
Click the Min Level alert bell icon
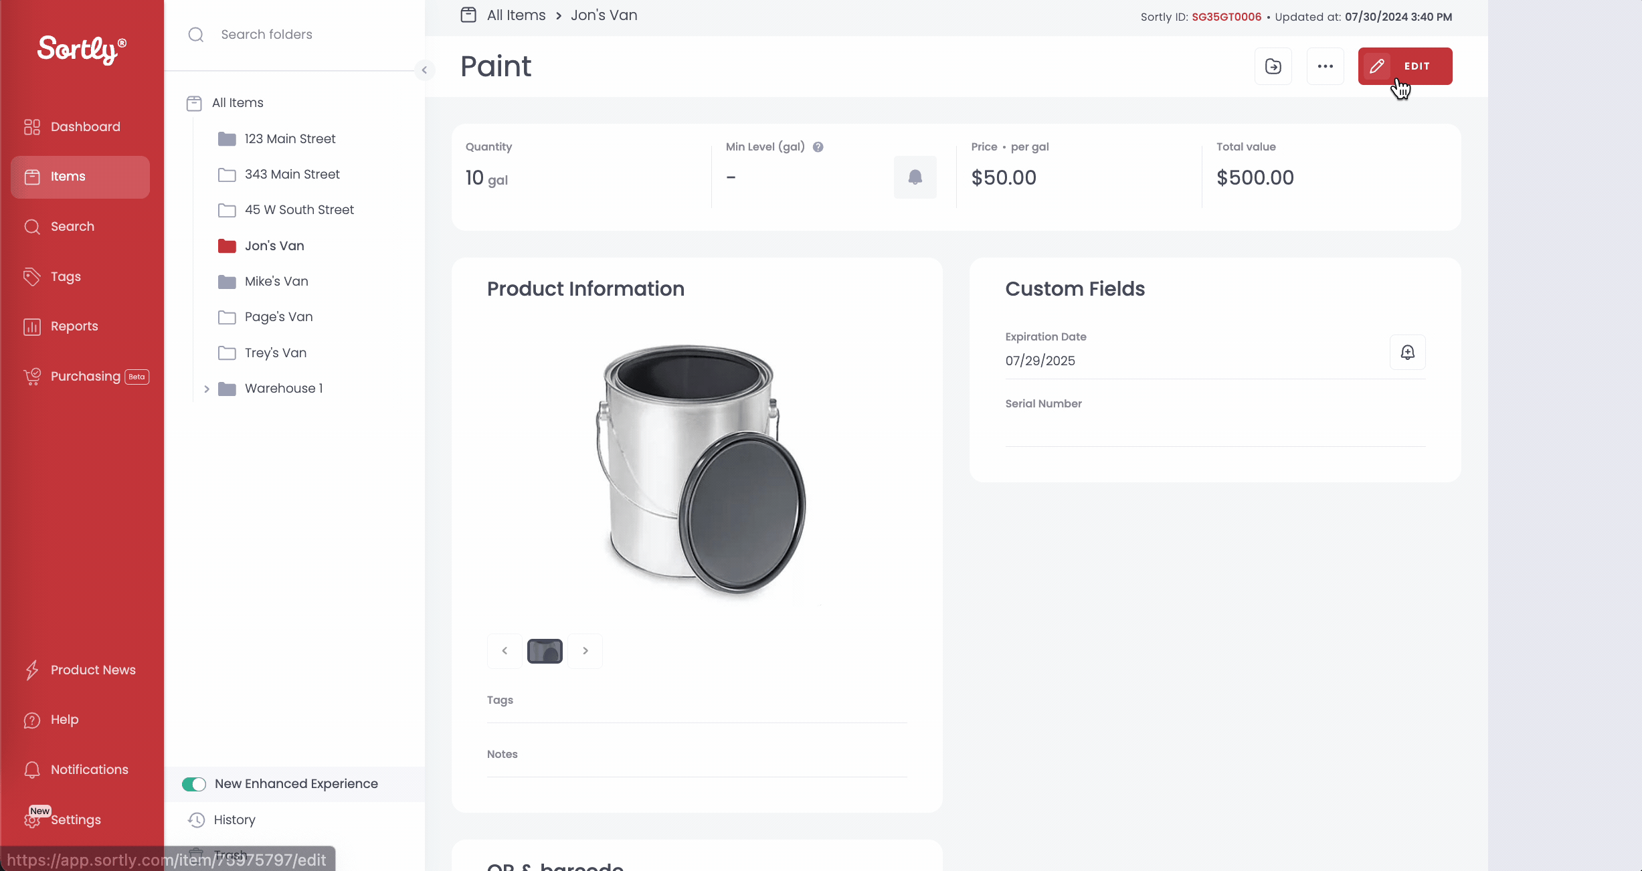[x=915, y=177]
